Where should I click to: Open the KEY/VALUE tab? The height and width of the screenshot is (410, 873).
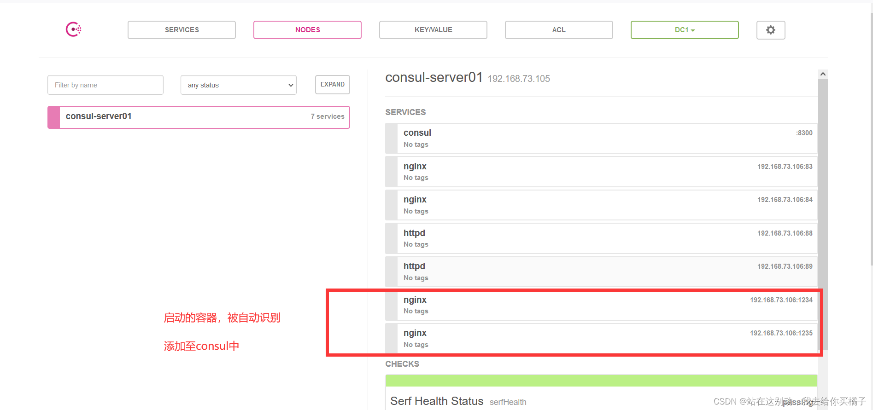click(x=433, y=30)
